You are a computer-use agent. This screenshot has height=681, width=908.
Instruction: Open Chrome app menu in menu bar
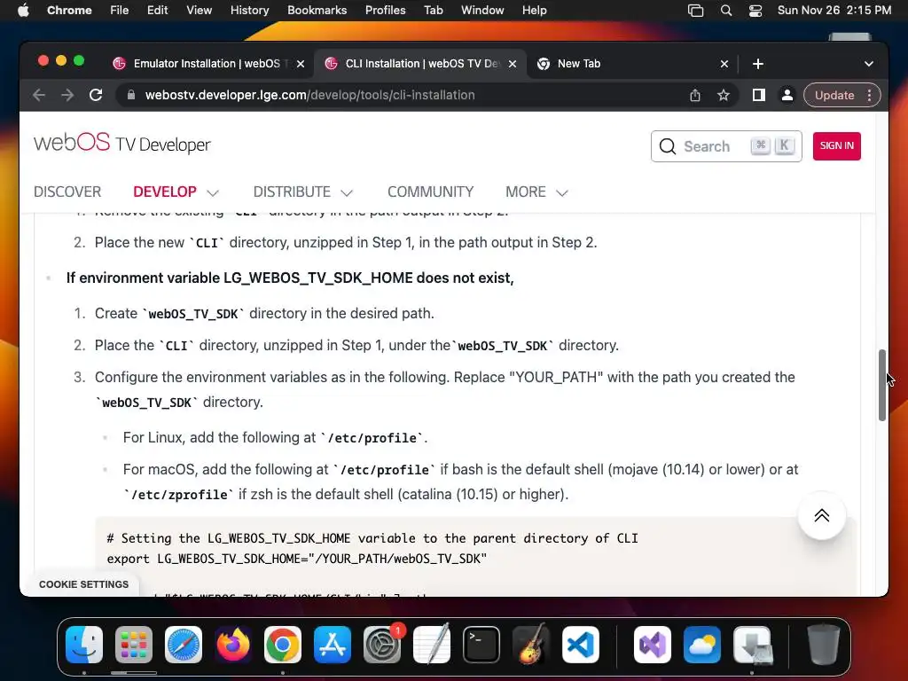(69, 10)
